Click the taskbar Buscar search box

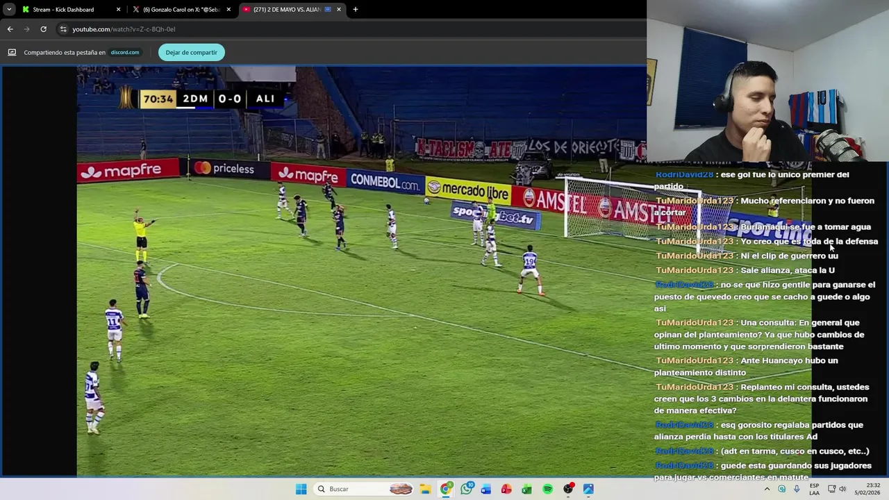tap(364, 489)
